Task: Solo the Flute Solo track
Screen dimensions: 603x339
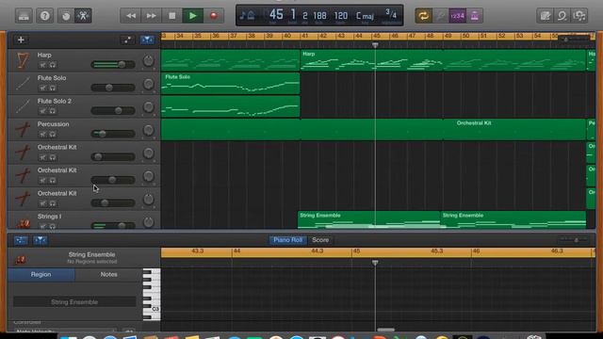Action: click(53, 88)
